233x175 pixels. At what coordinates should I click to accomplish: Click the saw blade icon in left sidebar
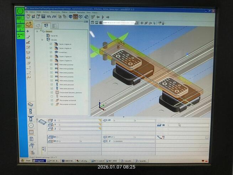(31, 126)
